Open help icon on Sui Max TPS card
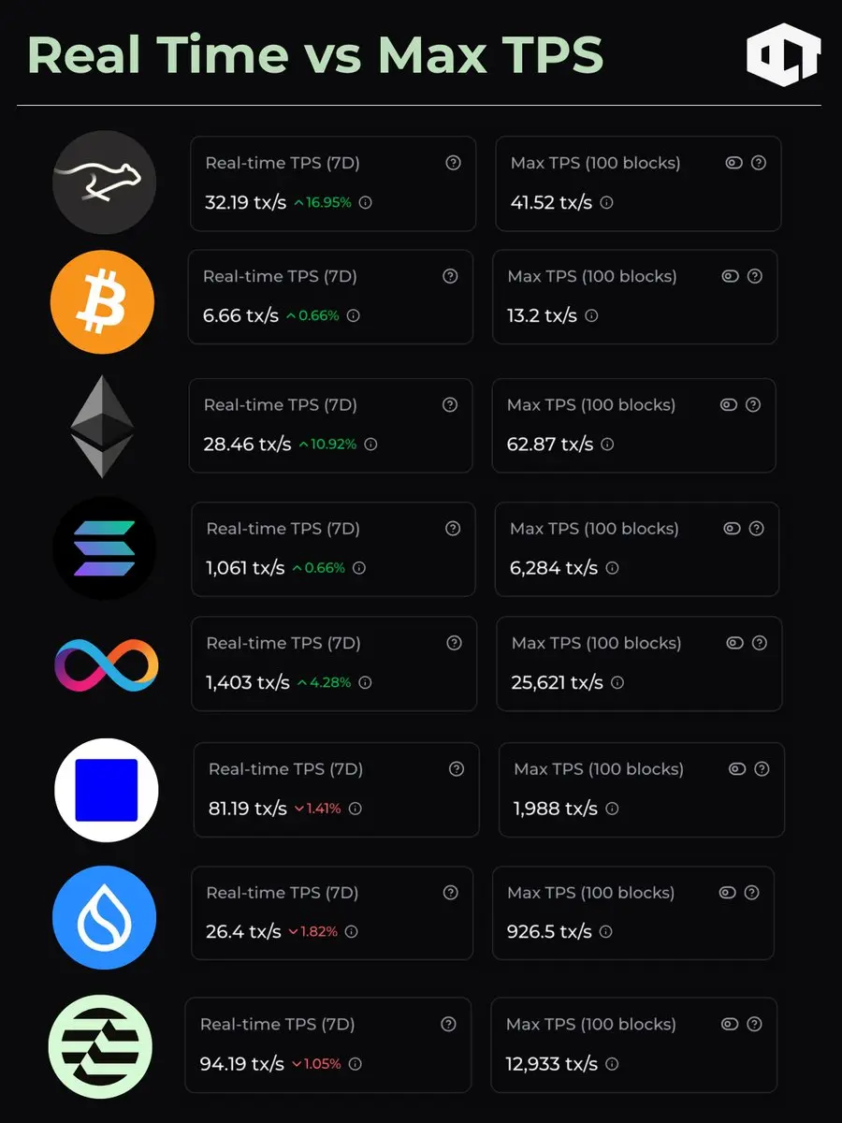The height and width of the screenshot is (1123, 842). 751,893
